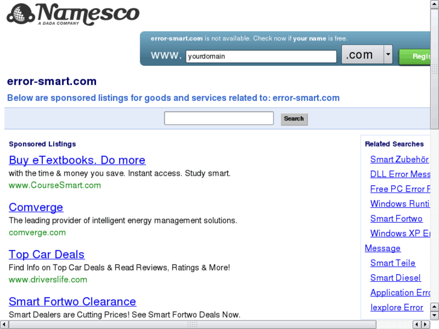Viewport: 439px width, 329px height.
Task: Click the horizontal scrollbar left arrow at far left
Action: pos(4,324)
